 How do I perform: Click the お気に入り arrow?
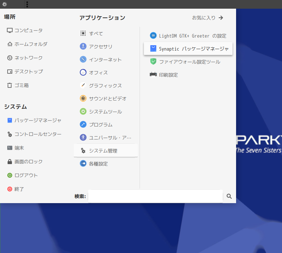tap(221, 18)
